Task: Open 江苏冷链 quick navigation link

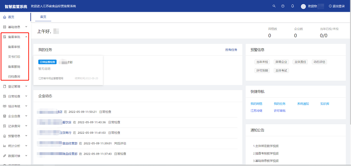Action: [x=256, y=111]
